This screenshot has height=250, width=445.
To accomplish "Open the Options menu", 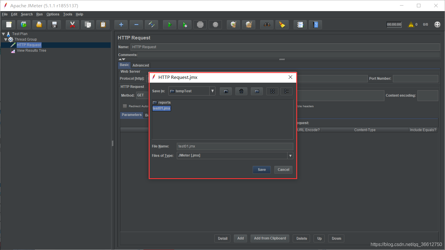I will click(53, 14).
